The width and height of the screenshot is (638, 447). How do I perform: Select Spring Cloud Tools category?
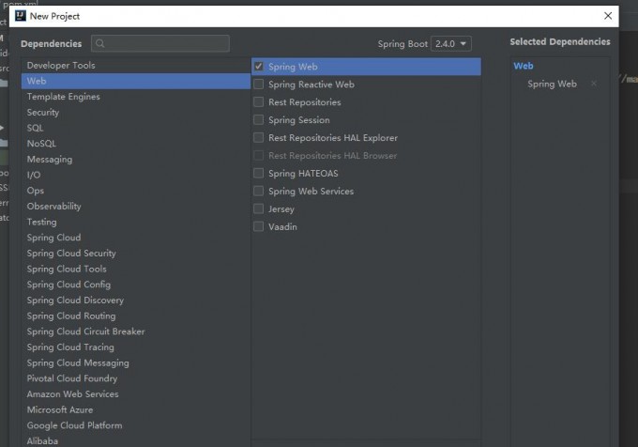[136, 270]
